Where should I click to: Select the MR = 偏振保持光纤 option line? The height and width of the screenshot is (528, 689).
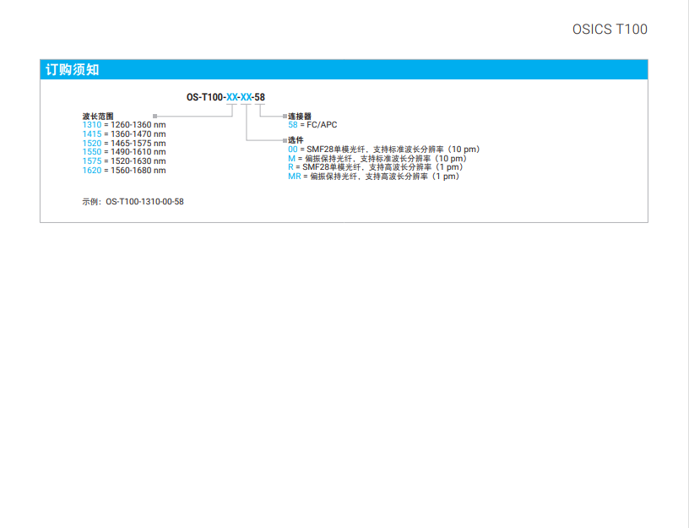point(374,177)
